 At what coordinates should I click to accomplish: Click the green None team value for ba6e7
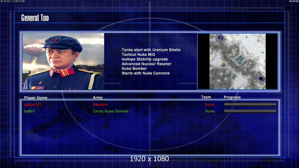(x=210, y=111)
